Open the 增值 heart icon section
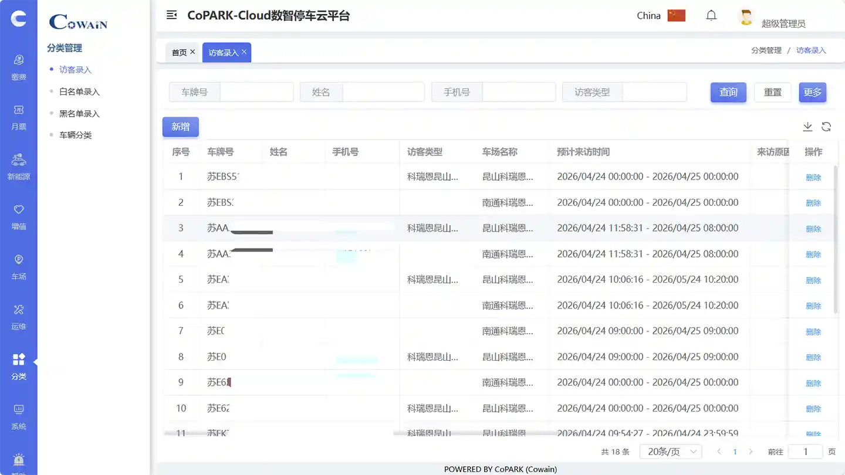The height and width of the screenshot is (475, 845). tap(19, 217)
